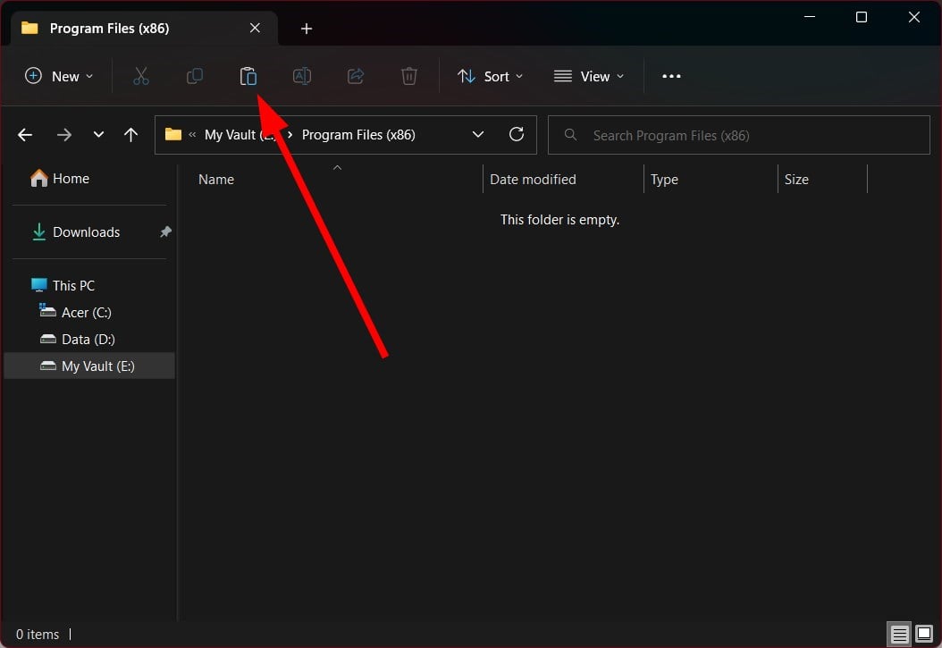Click the Share icon
Image resolution: width=942 pixels, height=648 pixels.
[356, 77]
